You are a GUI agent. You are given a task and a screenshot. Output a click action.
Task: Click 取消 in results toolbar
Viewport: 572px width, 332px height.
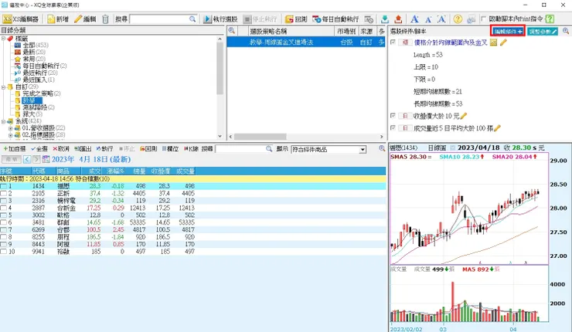click(61, 149)
